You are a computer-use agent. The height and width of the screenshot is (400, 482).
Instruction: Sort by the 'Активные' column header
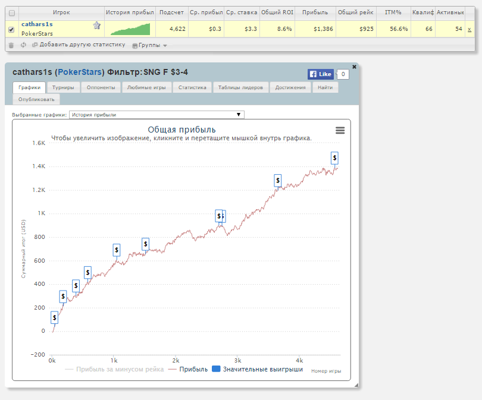pyautogui.click(x=450, y=12)
